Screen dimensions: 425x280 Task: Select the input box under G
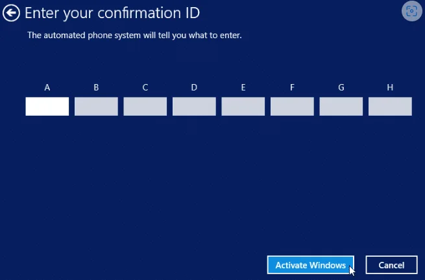pos(341,107)
